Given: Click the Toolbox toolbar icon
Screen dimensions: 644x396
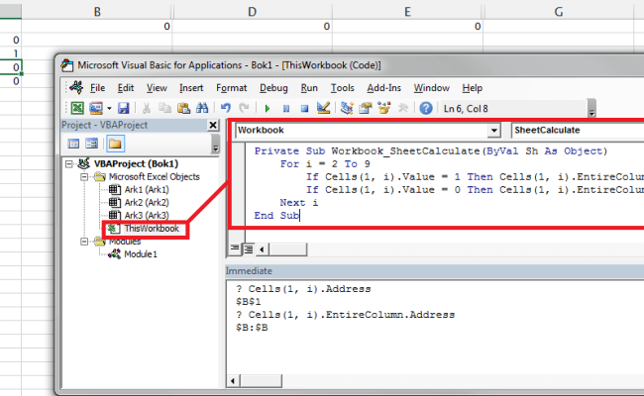Looking at the screenshot, I should point(403,108).
